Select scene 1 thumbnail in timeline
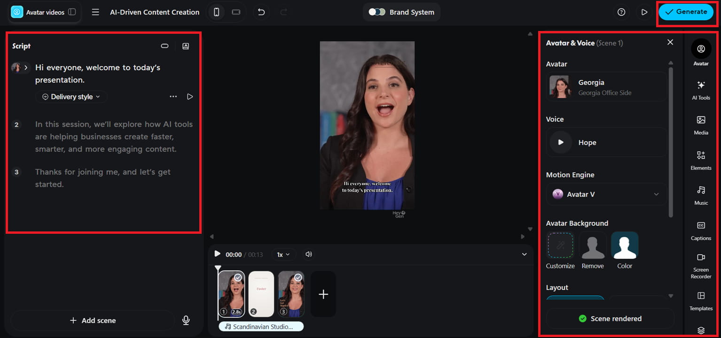The height and width of the screenshot is (338, 721). pyautogui.click(x=232, y=294)
